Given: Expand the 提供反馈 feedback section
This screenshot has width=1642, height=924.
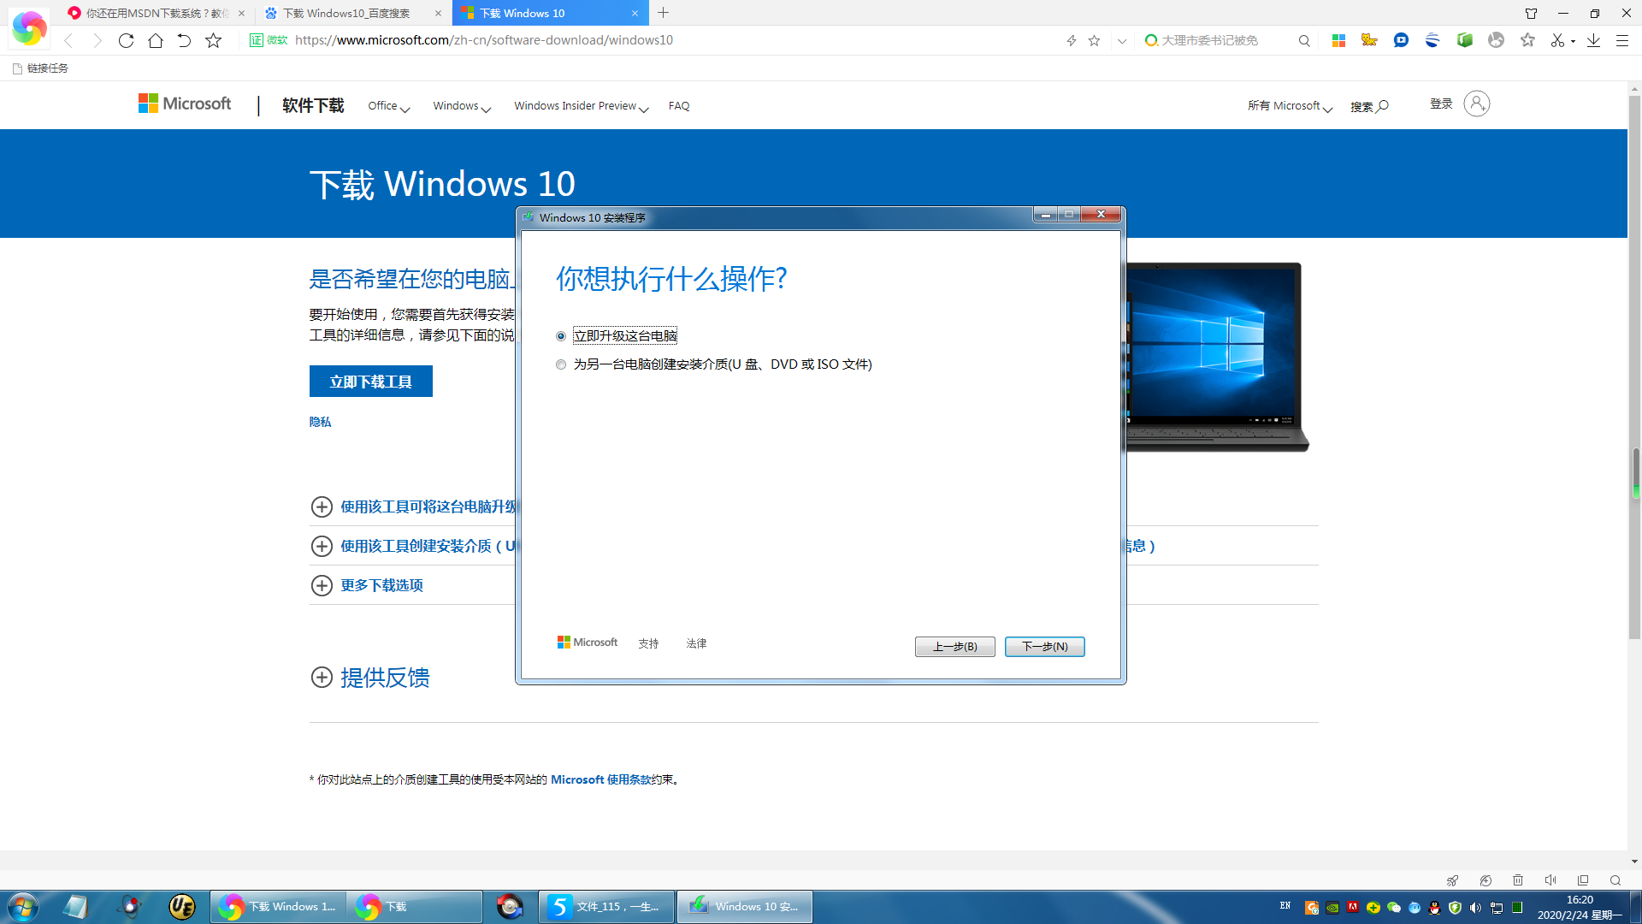Looking at the screenshot, I should point(370,678).
